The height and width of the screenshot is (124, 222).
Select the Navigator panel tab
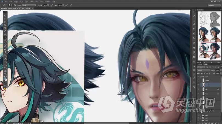[200, 10]
